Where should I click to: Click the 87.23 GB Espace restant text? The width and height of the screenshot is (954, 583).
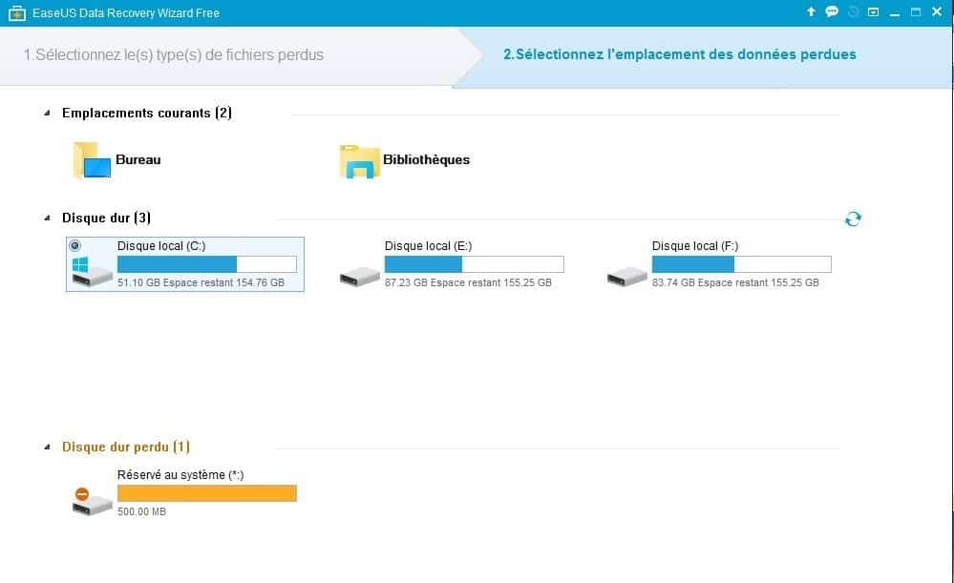[x=468, y=282]
